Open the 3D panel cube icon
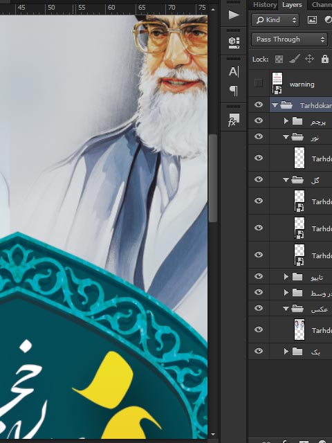Image resolution: width=332 pixels, height=443 pixels. 234,43
